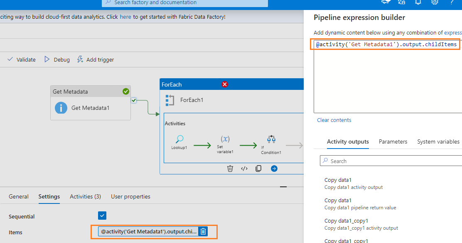The height and width of the screenshot is (243, 462).
Task: Delete the ForEach activity using trash icon
Action: point(230,169)
